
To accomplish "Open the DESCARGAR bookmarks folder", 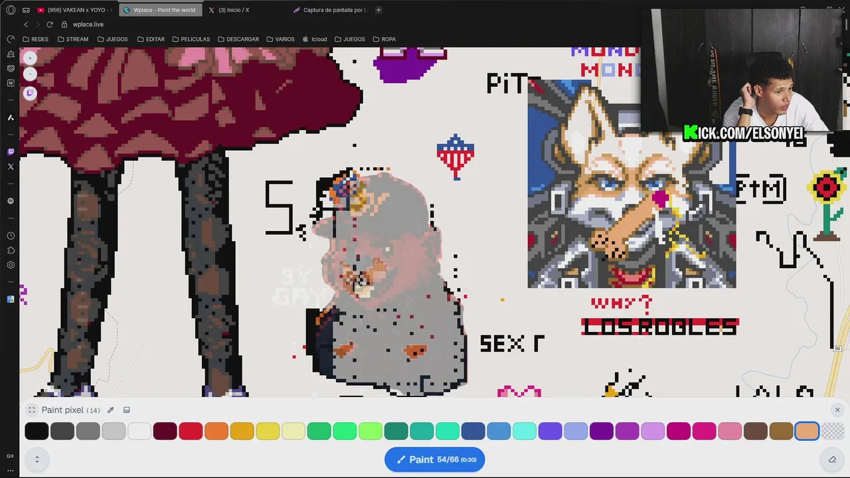I will (238, 39).
